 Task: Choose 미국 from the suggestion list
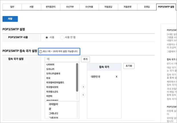[x=48, y=78]
